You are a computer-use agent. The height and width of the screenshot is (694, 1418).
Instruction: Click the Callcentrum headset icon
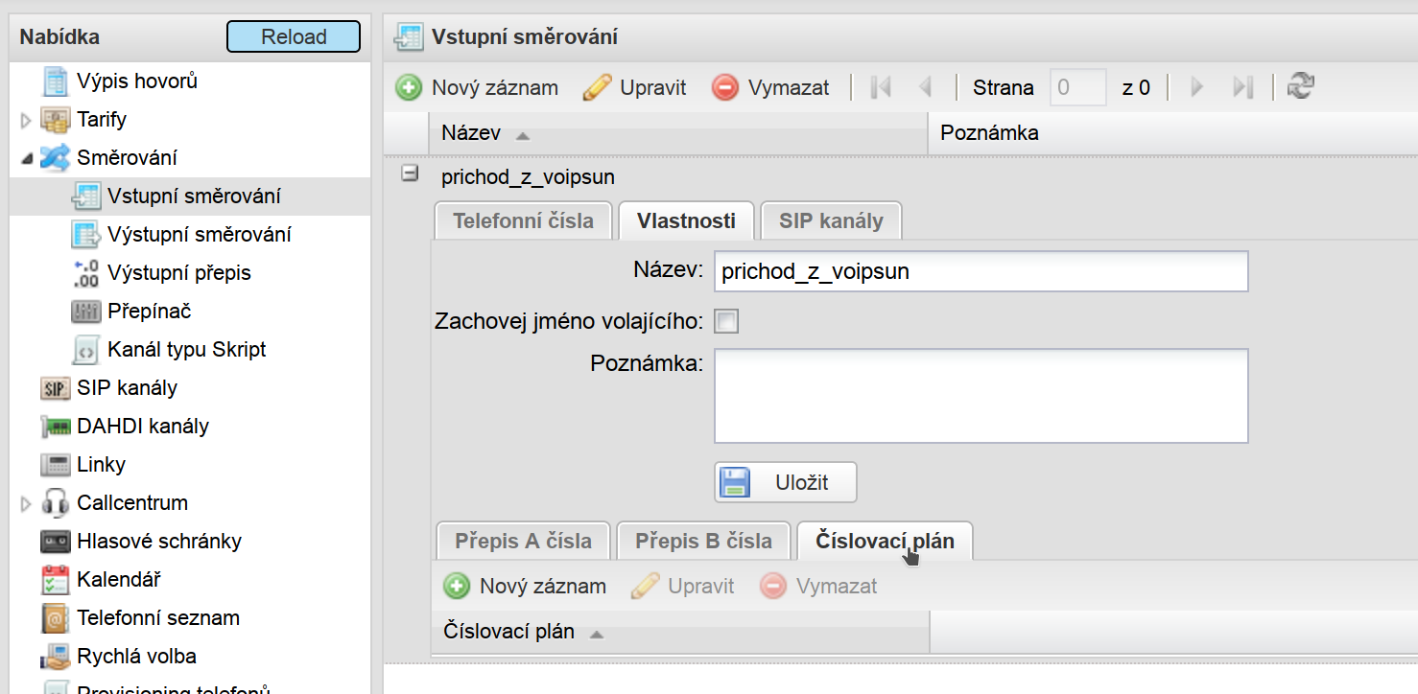(x=56, y=503)
